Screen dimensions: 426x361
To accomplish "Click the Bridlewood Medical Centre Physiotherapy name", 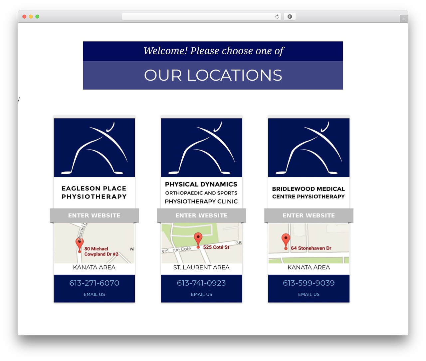I will (x=309, y=192).
